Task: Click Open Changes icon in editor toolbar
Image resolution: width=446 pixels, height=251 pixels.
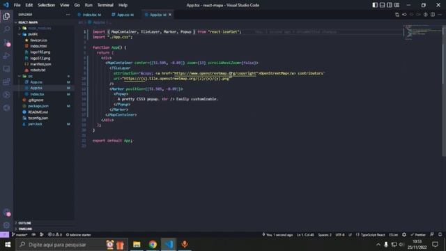Action: tap(397, 15)
